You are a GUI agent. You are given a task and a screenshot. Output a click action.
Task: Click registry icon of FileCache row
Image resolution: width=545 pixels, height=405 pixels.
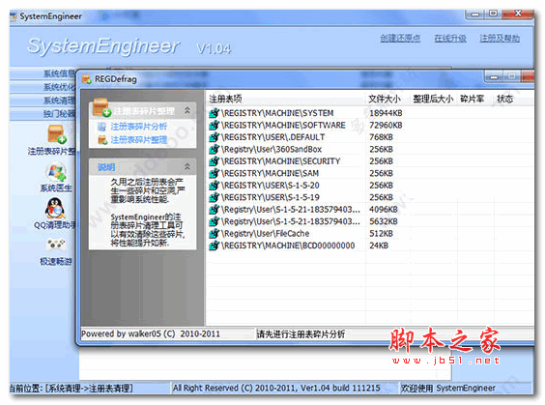pos(215,233)
